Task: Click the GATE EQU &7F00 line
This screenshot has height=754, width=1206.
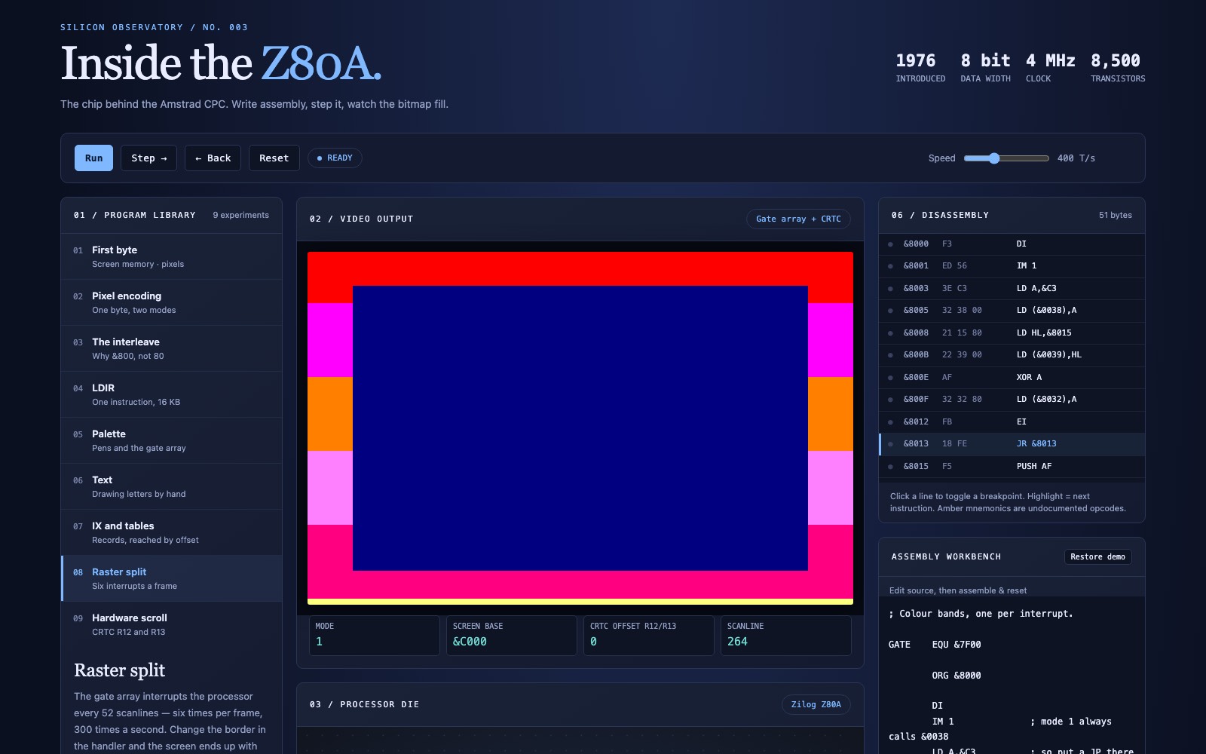Action: [935, 645]
